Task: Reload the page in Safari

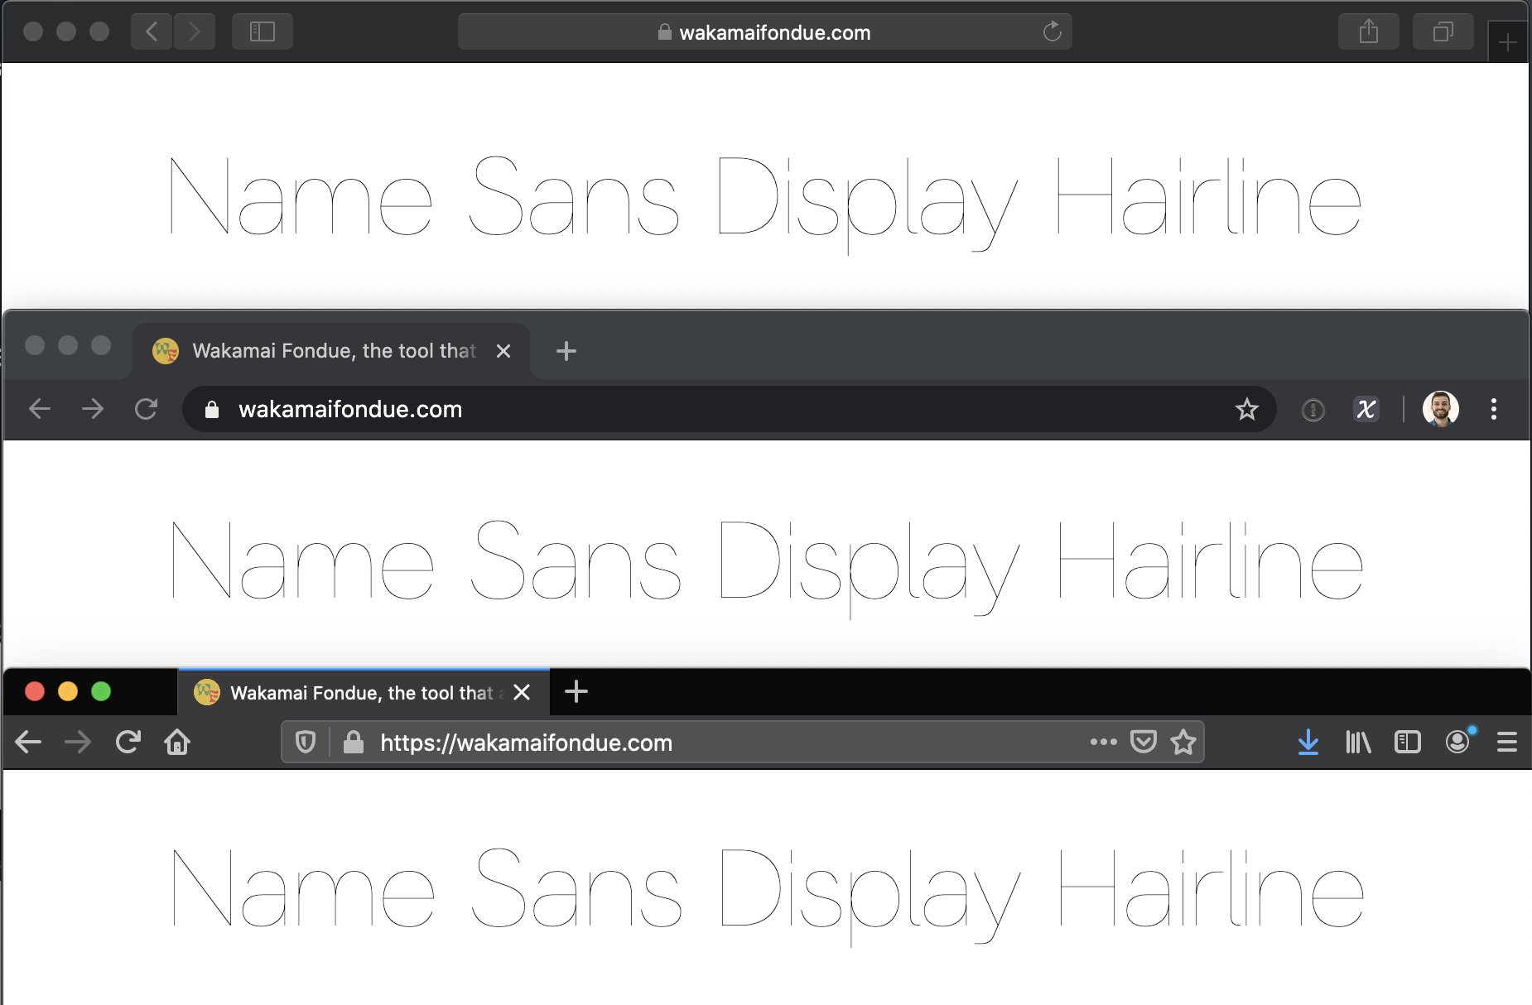Action: click(x=1053, y=31)
